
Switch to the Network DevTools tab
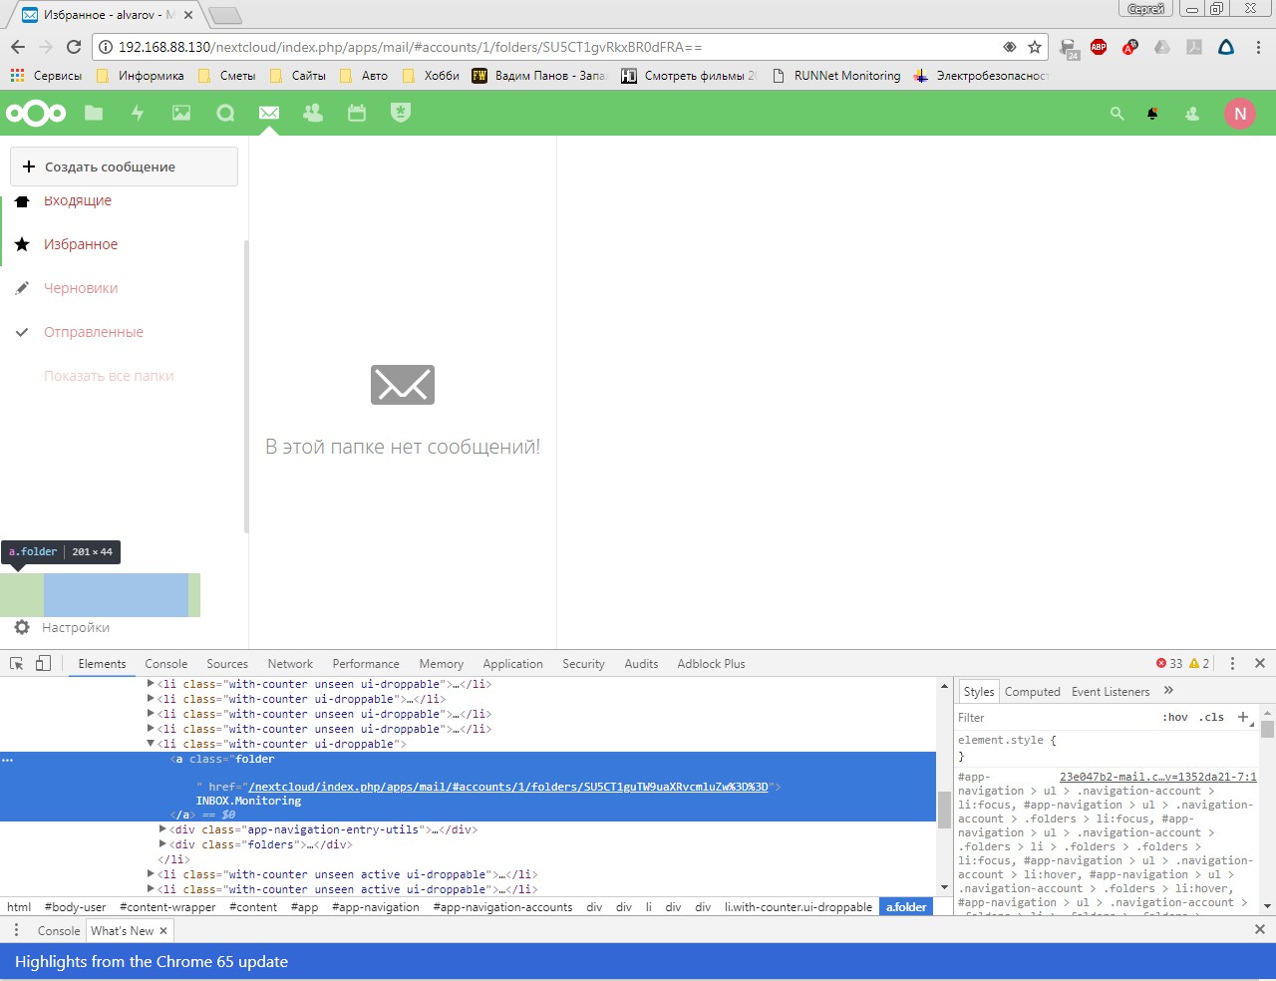pyautogui.click(x=290, y=664)
